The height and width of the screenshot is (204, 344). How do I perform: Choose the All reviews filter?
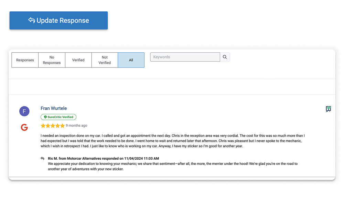click(x=131, y=60)
